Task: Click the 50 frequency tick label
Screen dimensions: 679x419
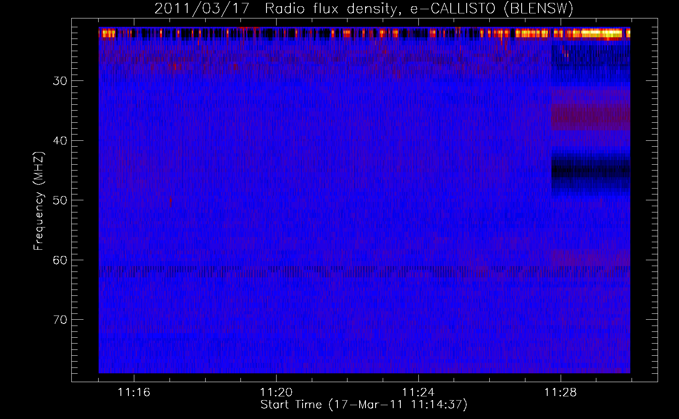Action: (x=60, y=200)
